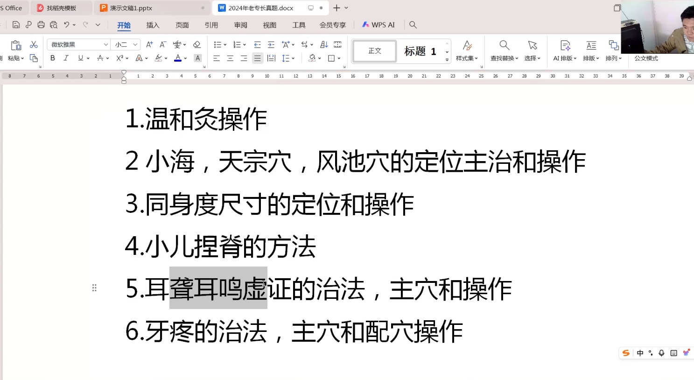Toggle bold formatting on selected text
This screenshot has width=694, height=380.
pyautogui.click(x=52, y=58)
